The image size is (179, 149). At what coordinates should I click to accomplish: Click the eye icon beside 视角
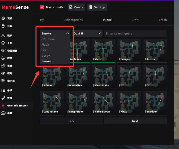[x=3, y=73]
